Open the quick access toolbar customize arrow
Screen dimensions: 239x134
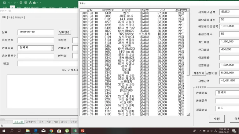click(40, 3)
